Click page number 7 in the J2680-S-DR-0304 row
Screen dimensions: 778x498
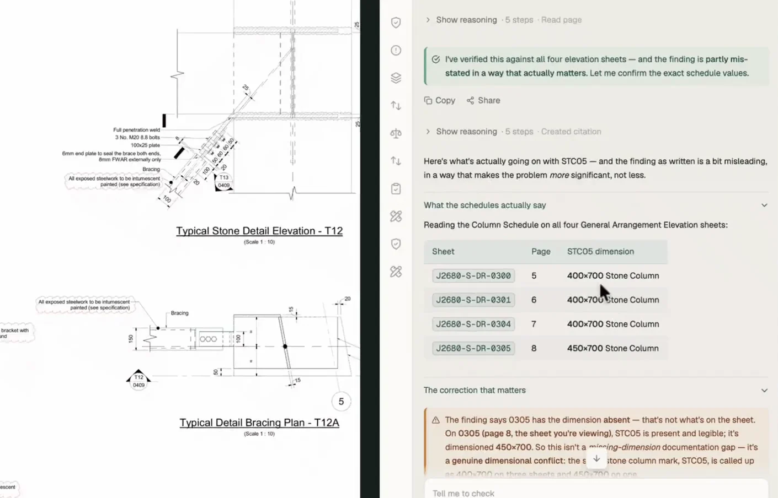pyautogui.click(x=534, y=324)
